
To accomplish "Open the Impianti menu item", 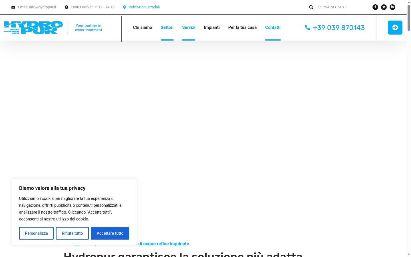I will click(x=212, y=27).
